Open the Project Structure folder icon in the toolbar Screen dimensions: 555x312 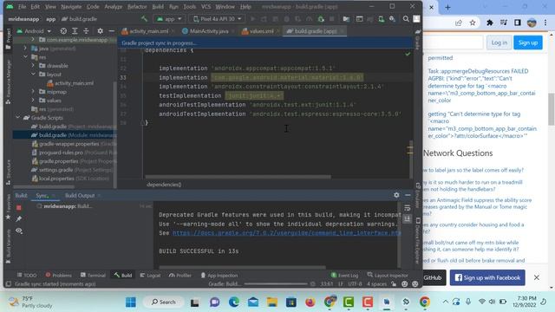coord(346,19)
